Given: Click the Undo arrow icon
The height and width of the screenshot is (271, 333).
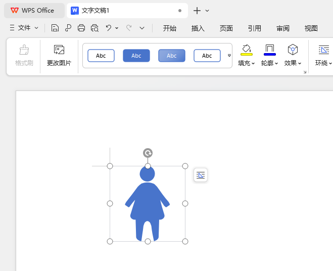Looking at the screenshot, I should pyautogui.click(x=108, y=28).
